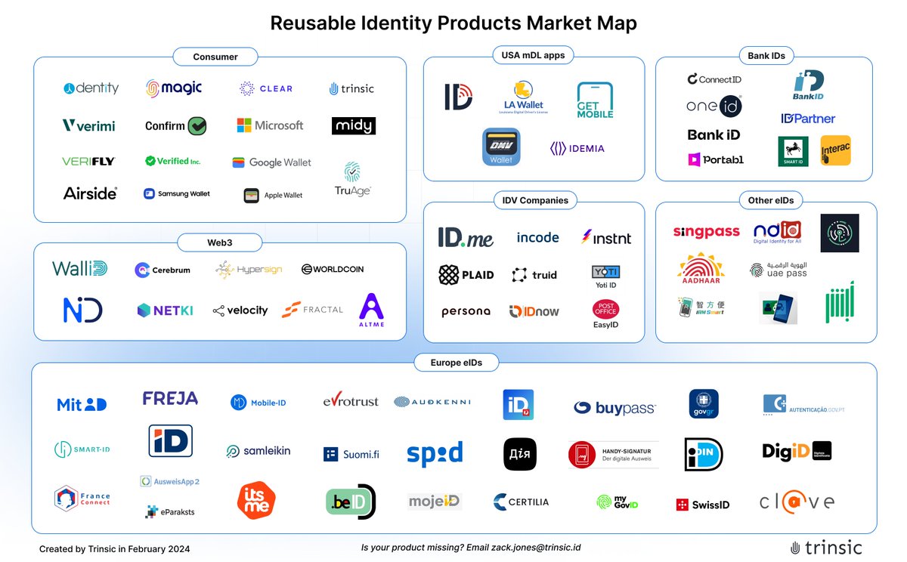Select the SwissID logo in Europe eIDs
The height and width of the screenshot is (562, 907).
coord(702,504)
